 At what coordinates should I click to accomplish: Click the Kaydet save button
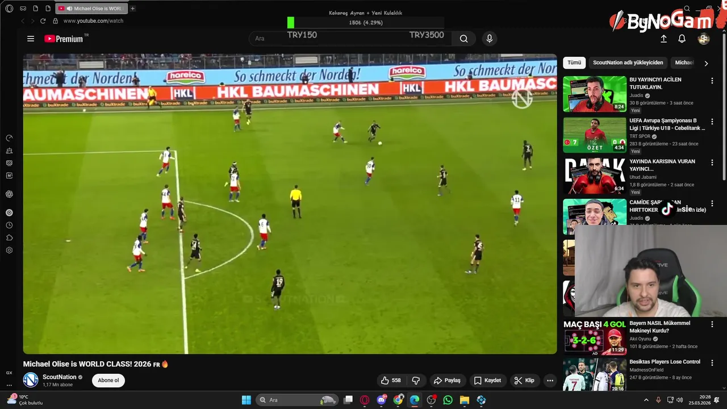click(488, 381)
